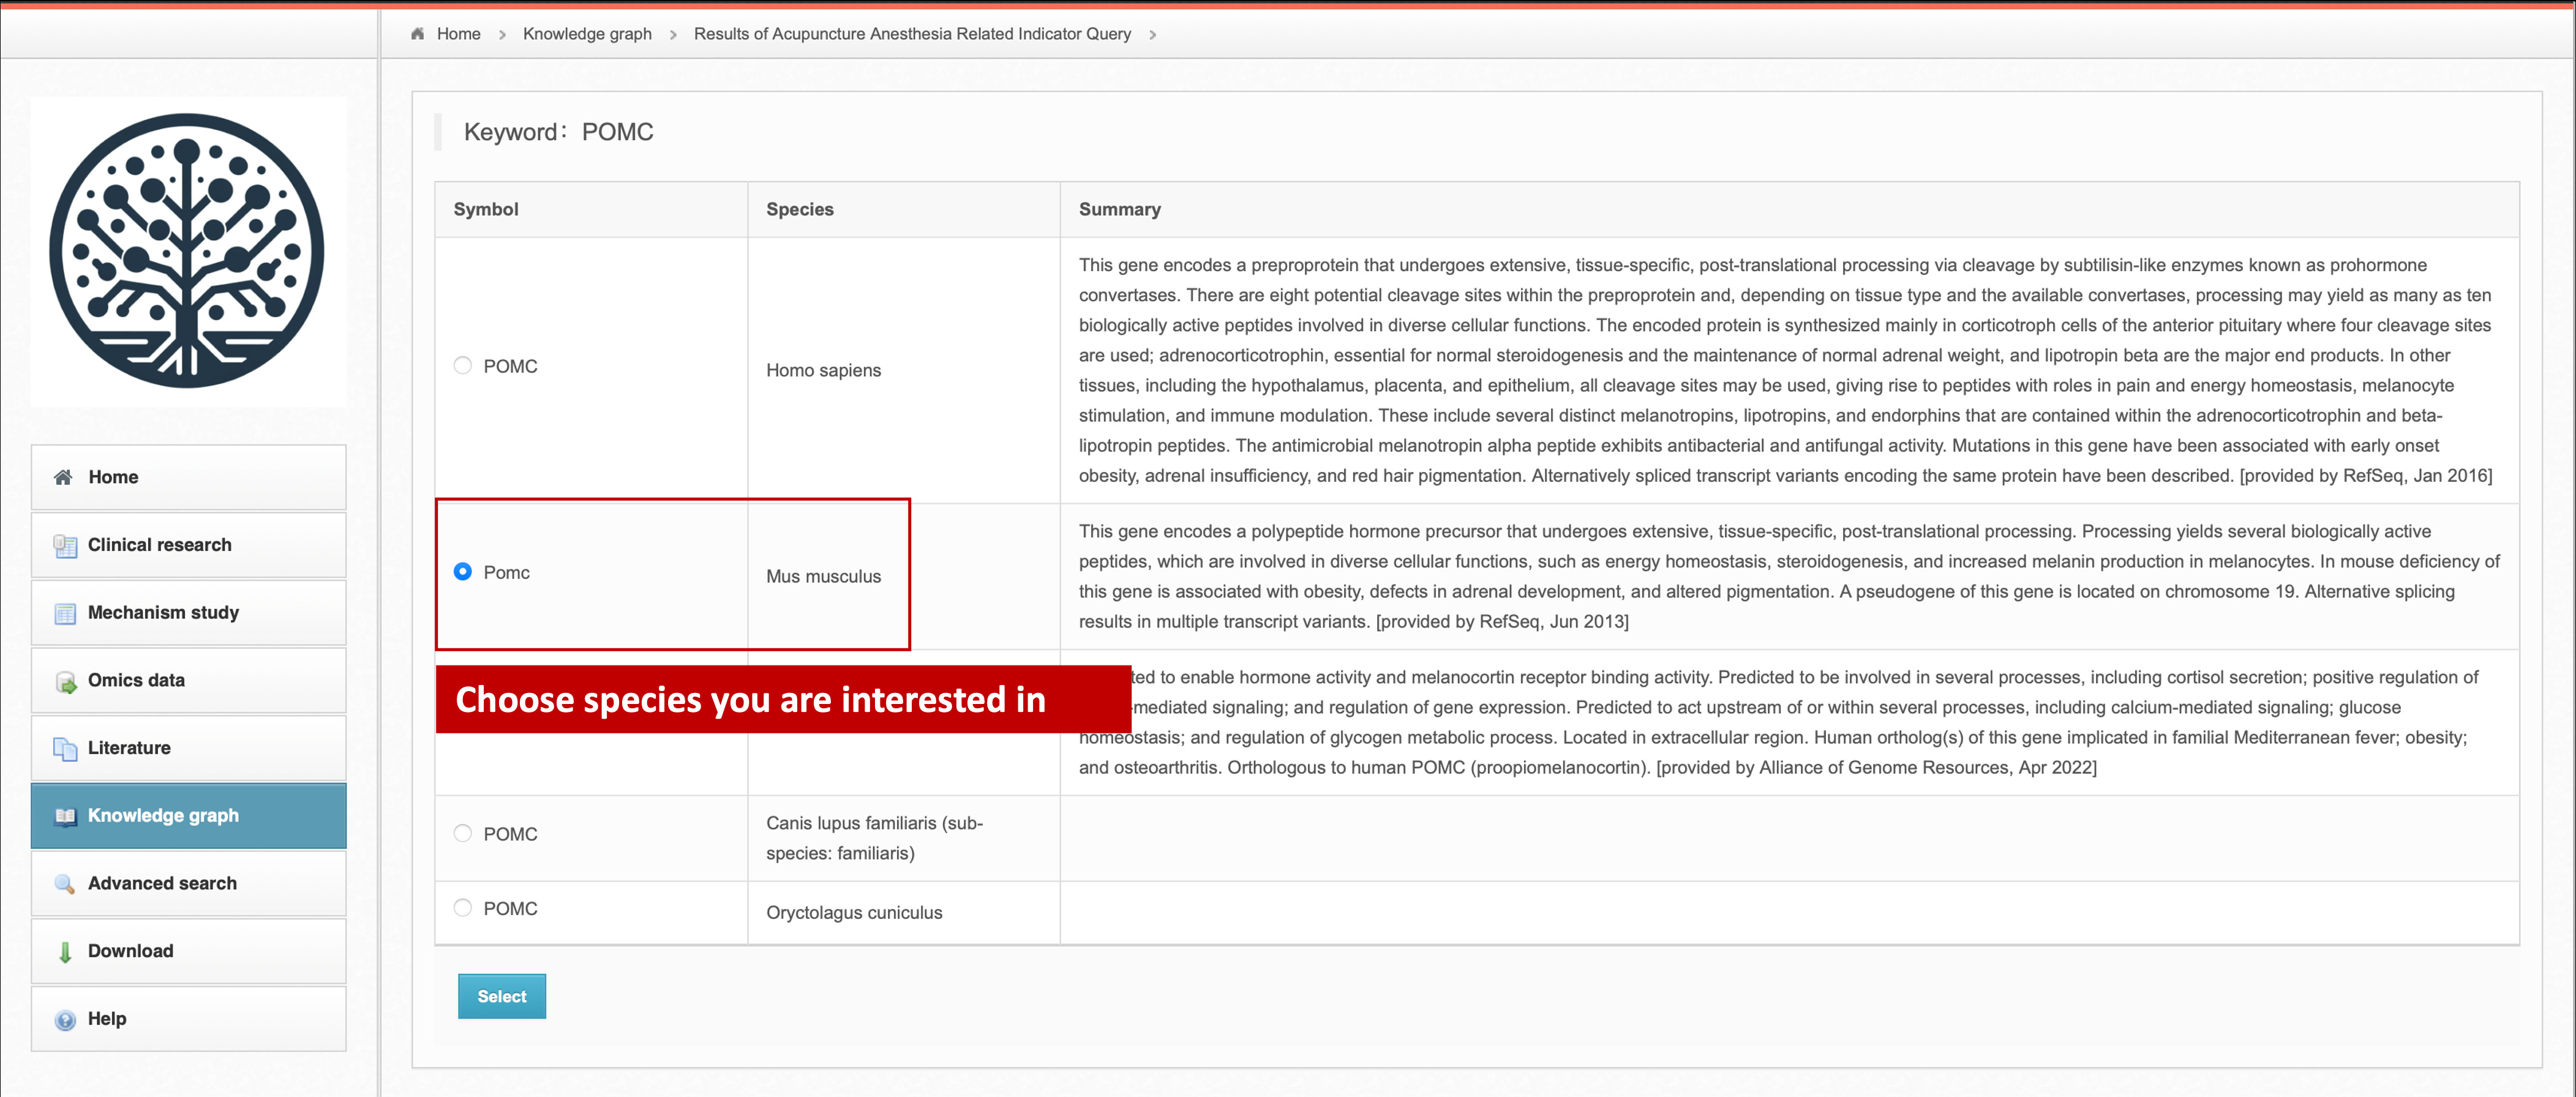This screenshot has height=1097, width=2576.
Task: Choose the Oryctolagus cuniculus POMC radio
Action: click(x=462, y=908)
